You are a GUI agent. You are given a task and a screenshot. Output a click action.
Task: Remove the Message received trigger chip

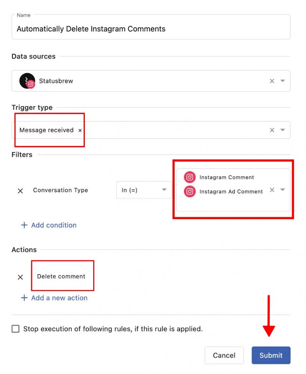tap(80, 130)
